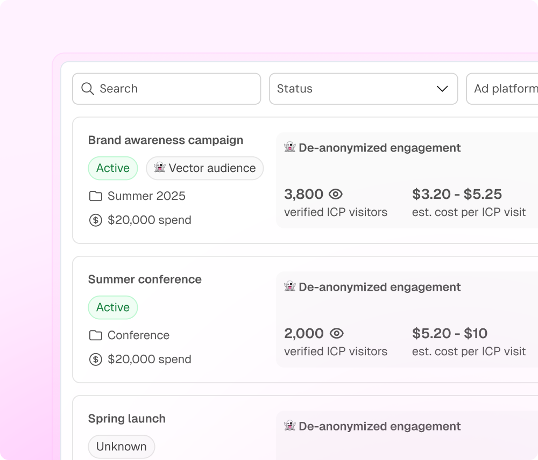This screenshot has height=460, width=538.
Task: Click the Vector audience tag
Action: [x=205, y=168]
